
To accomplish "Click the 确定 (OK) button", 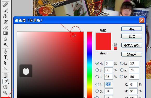I will click(132, 29).
